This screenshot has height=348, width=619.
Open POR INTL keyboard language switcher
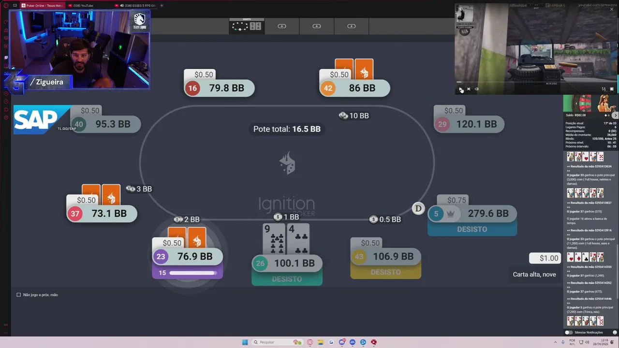pyautogui.click(x=572, y=342)
